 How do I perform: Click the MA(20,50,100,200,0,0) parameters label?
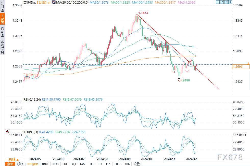pyautogui.click(x=72, y=2)
